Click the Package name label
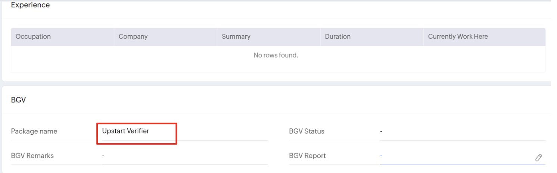 coord(34,131)
